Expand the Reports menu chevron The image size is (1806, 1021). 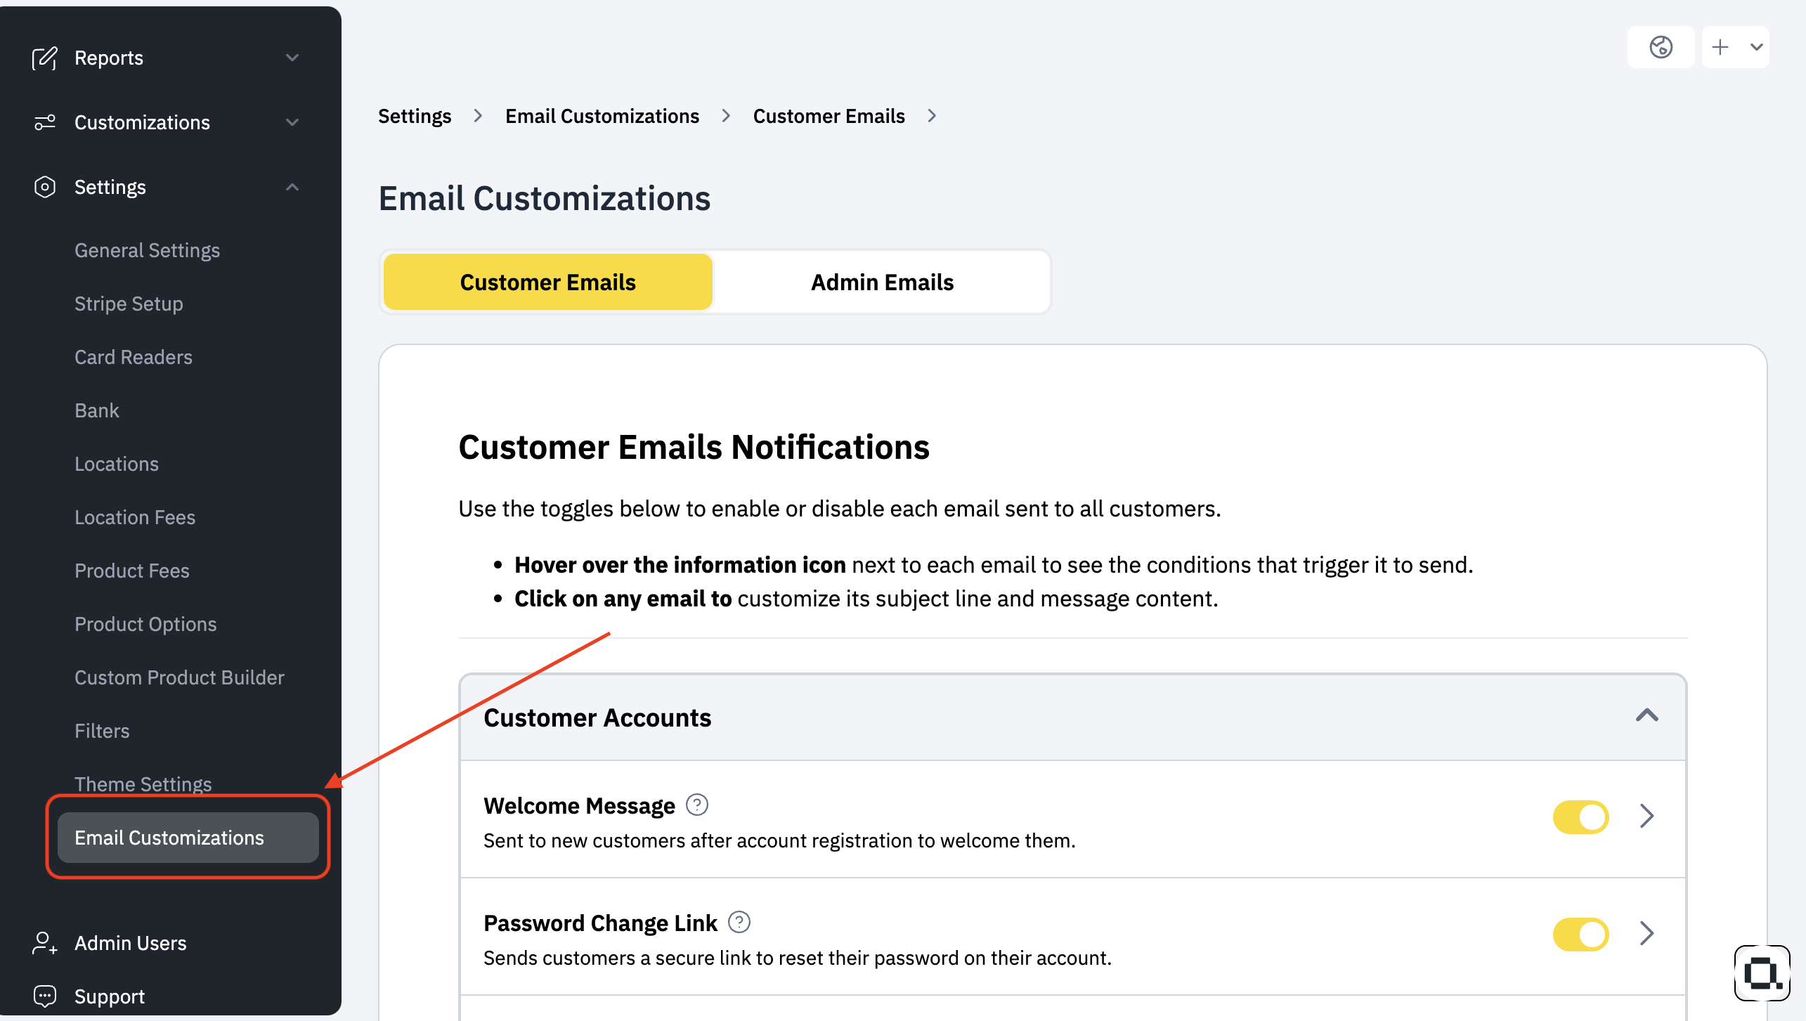292,58
